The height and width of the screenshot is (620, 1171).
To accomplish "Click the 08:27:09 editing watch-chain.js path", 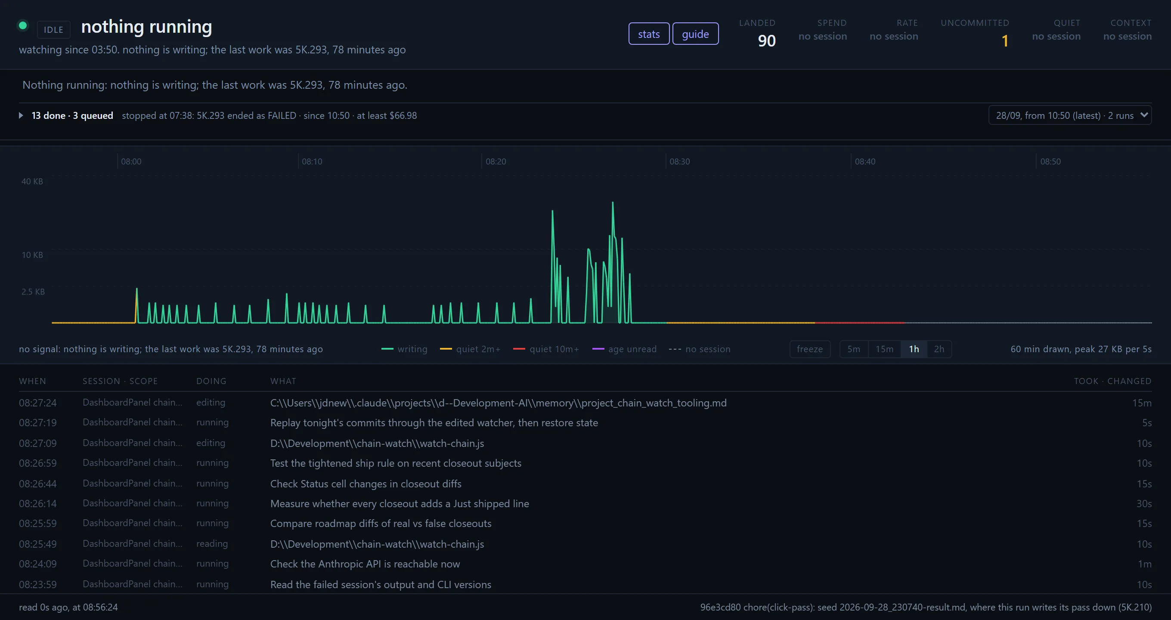I will click(x=377, y=443).
